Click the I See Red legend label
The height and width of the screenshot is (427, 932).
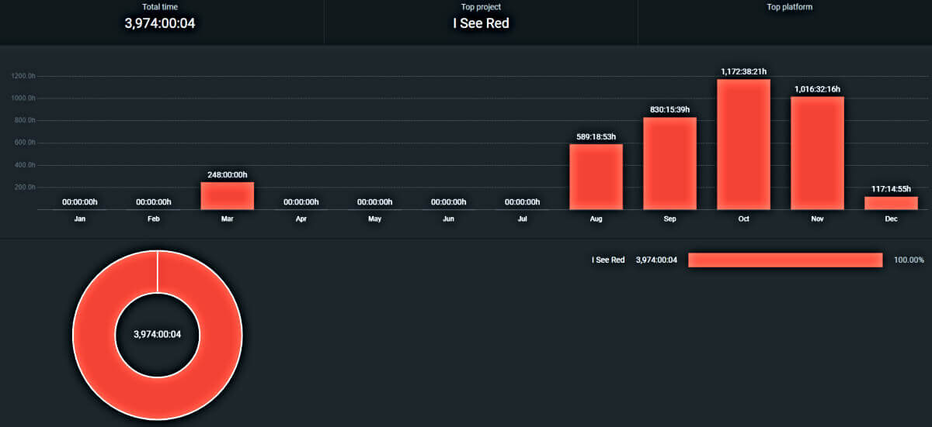click(x=608, y=260)
